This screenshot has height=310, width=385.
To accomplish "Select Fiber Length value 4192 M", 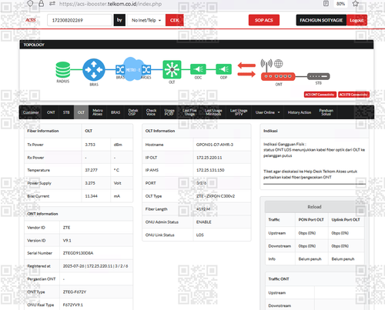I will click(x=203, y=209).
